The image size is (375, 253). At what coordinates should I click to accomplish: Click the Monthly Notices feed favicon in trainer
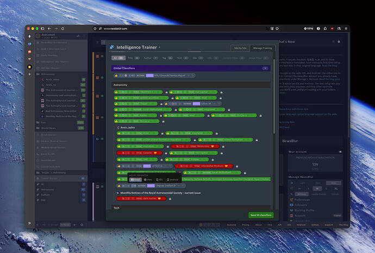(x=118, y=193)
